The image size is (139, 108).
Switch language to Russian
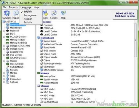[x=31, y=19]
